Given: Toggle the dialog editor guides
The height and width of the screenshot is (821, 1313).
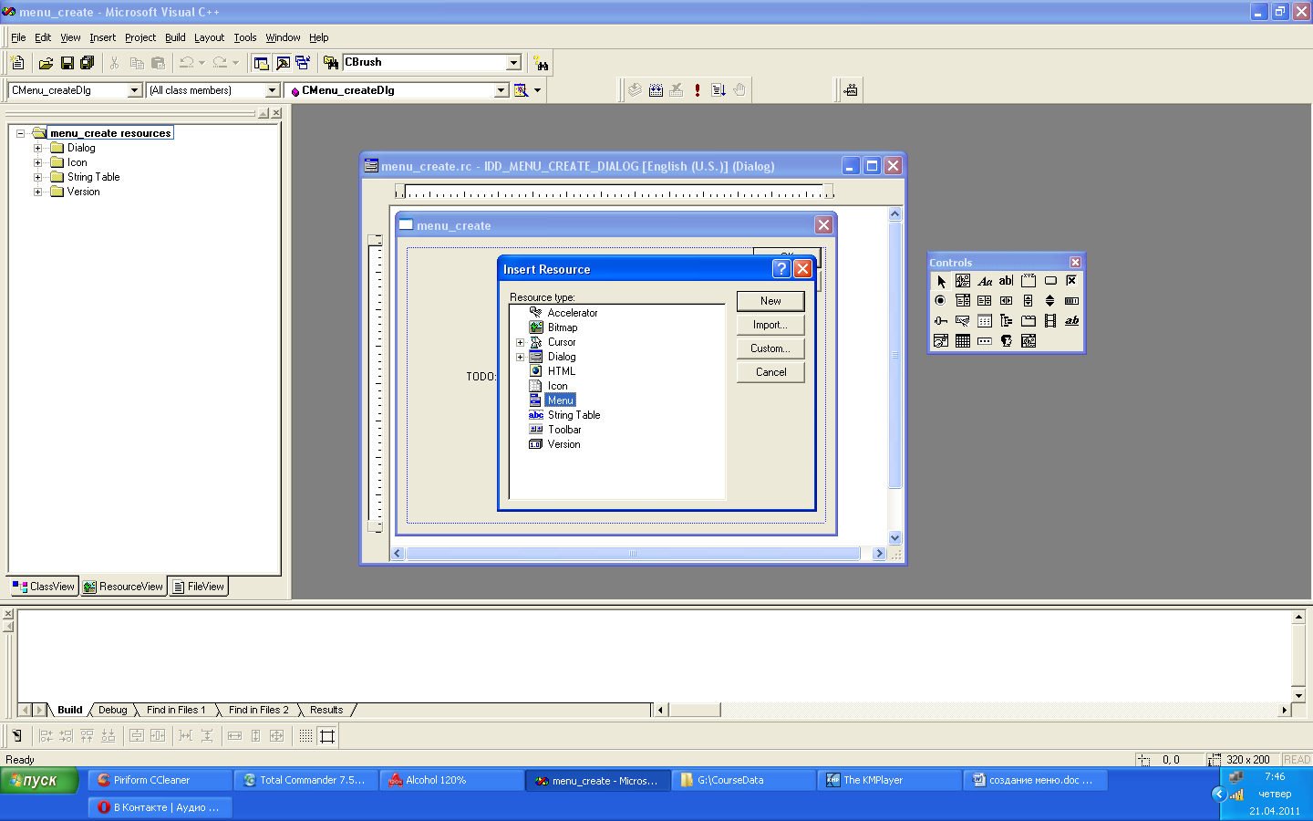Looking at the screenshot, I should pyautogui.click(x=327, y=736).
